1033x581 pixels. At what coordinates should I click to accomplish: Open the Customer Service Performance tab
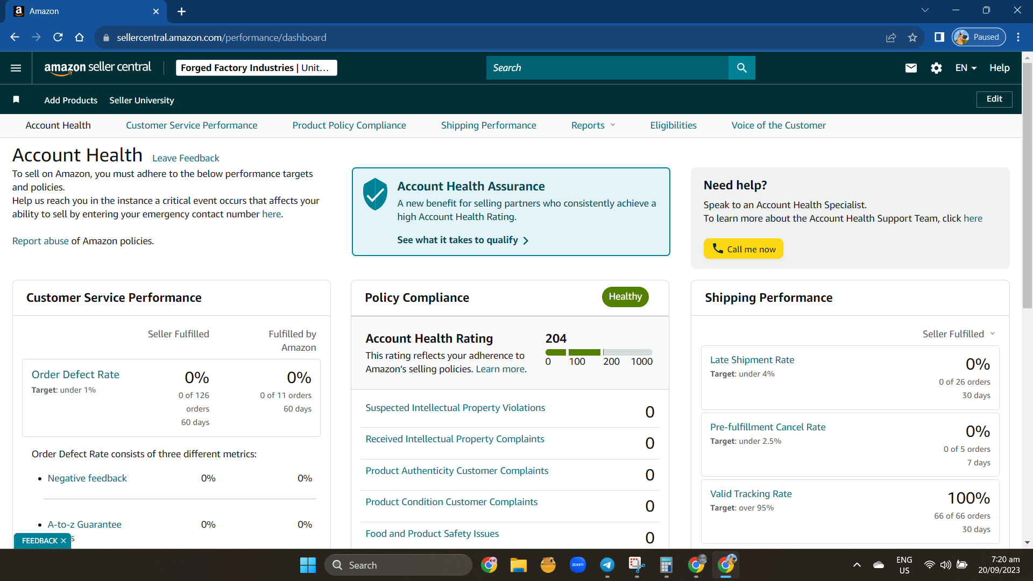[192, 125]
